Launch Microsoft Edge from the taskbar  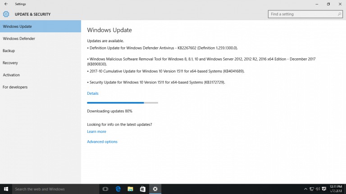(118, 189)
